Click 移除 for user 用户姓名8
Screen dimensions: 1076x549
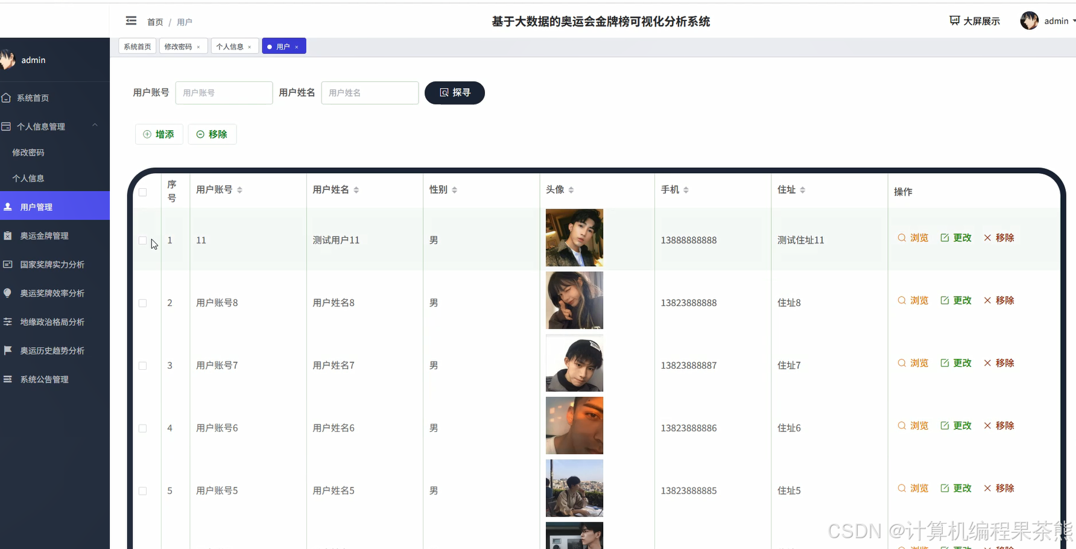coord(999,300)
